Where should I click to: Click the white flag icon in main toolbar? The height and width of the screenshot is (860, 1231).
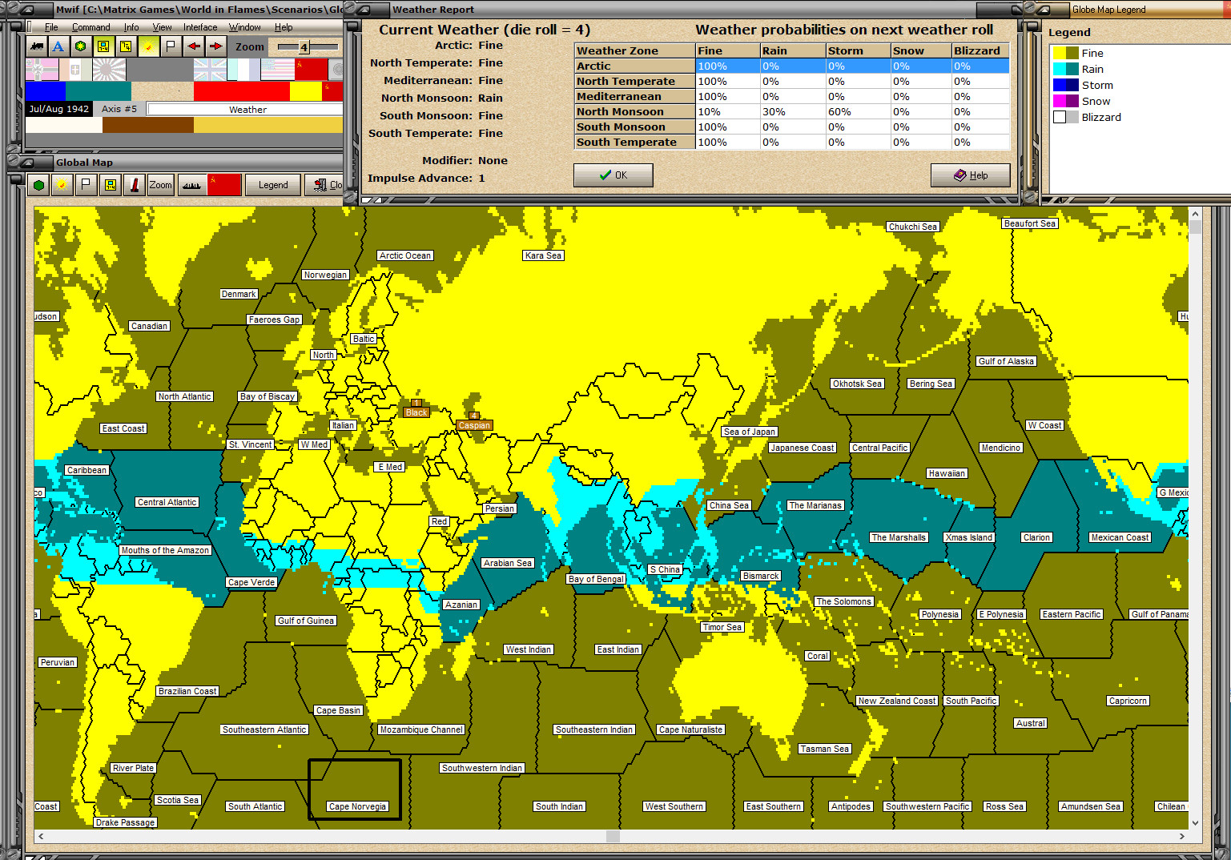[171, 46]
